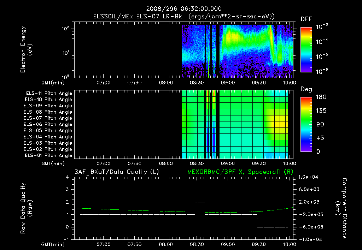Viewport: 362px width, 250px height.
Task: Click the ELS-05 Pitch Angle row label
Action: [48, 131]
